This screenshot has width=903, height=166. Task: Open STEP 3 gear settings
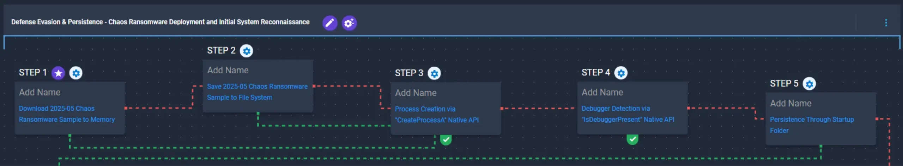(434, 73)
